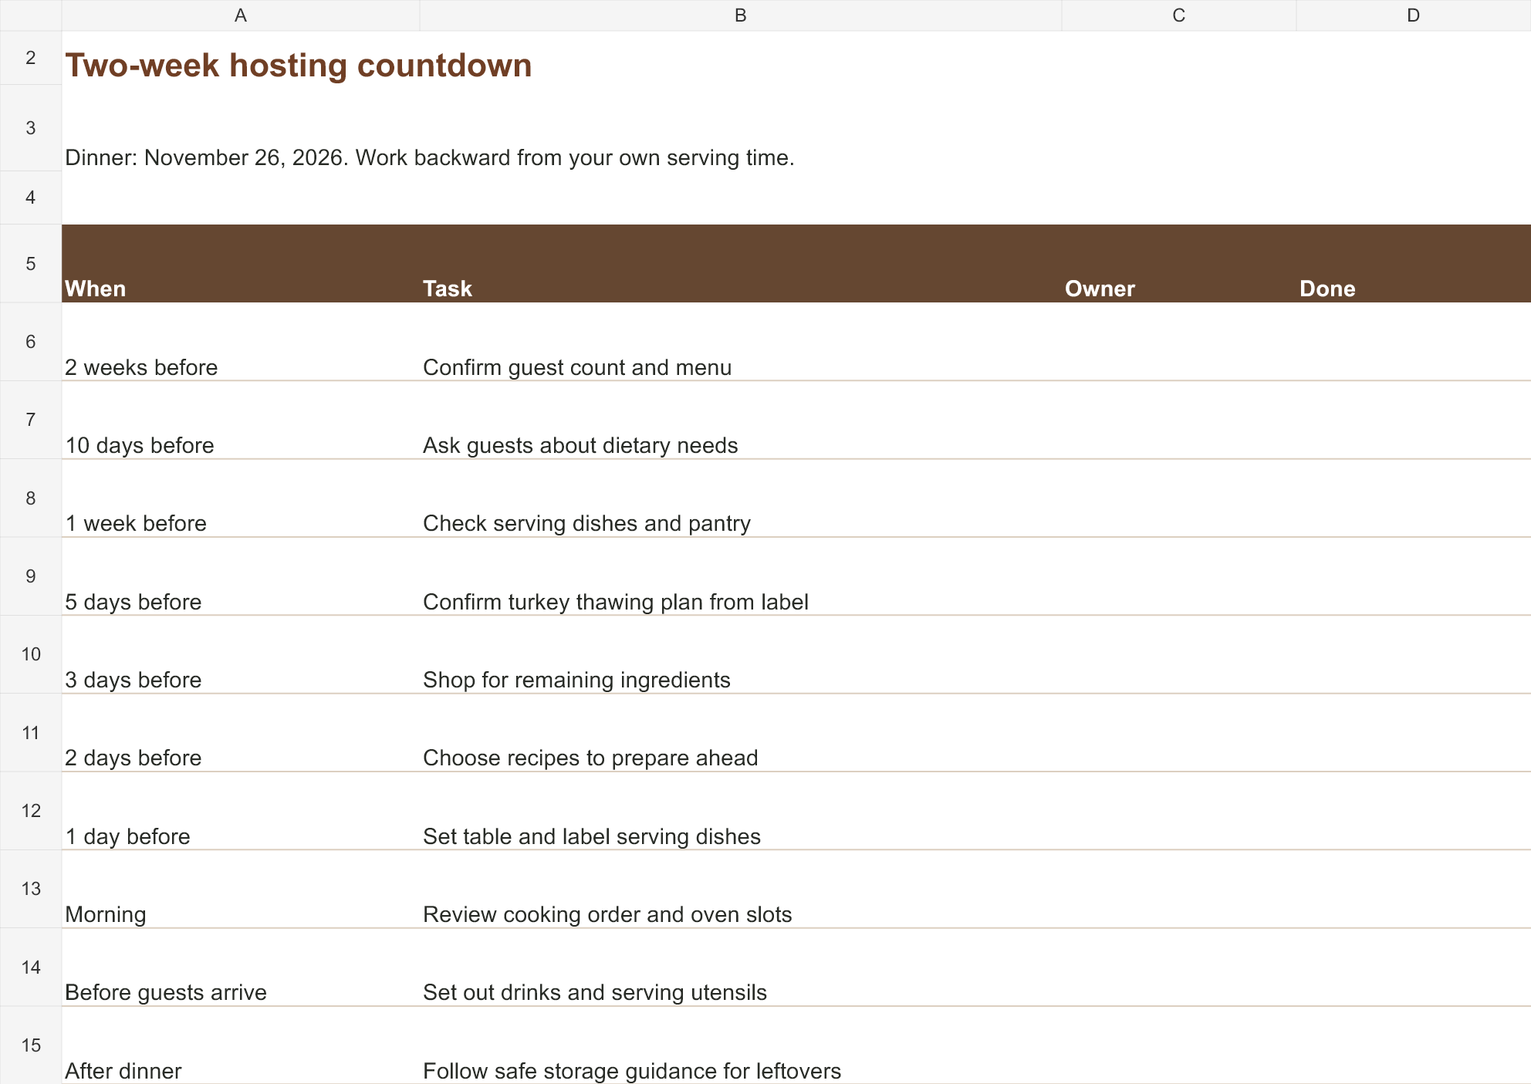Select the '2 weeks before' cell
The image size is (1531, 1084).
pyautogui.click(x=241, y=342)
